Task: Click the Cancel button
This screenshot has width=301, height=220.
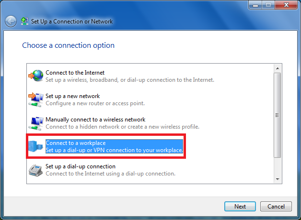Action: (x=276, y=207)
